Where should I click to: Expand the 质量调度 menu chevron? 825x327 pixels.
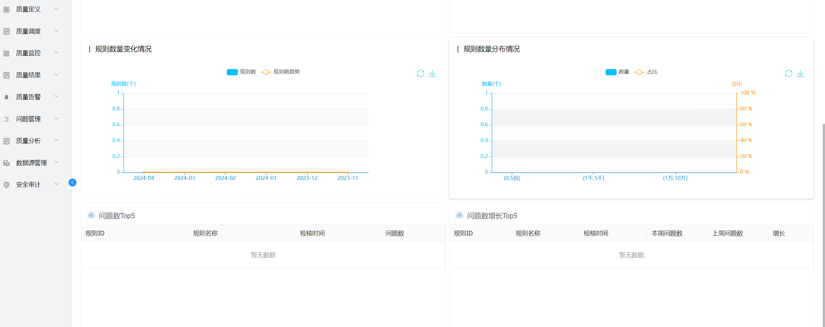(57, 31)
